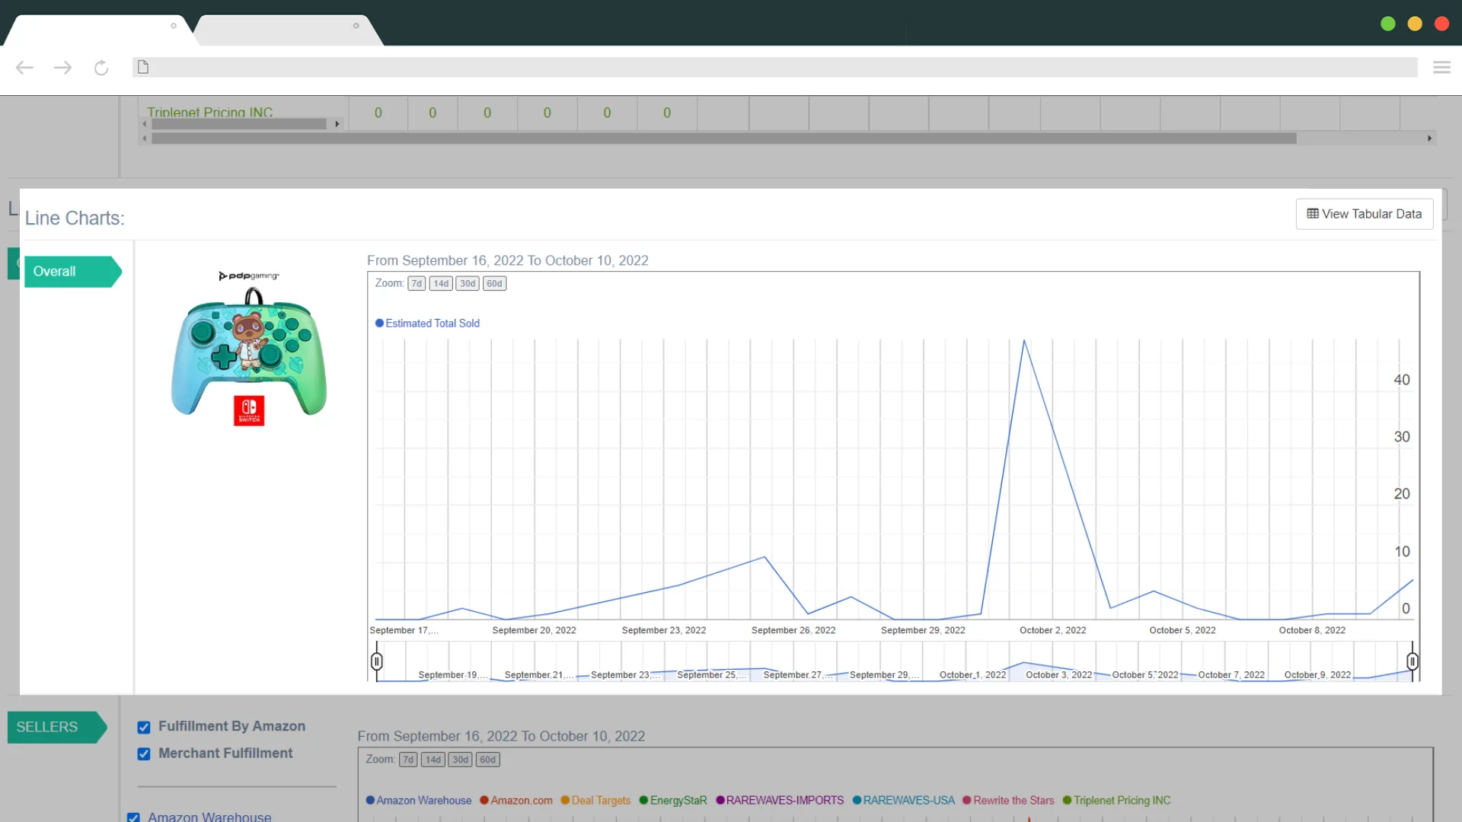
Task: Click the yellow window control button
Action: point(1415,24)
